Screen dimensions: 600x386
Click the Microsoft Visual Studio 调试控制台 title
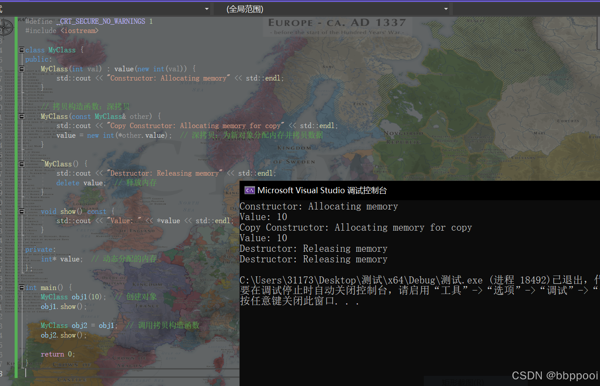(x=322, y=190)
